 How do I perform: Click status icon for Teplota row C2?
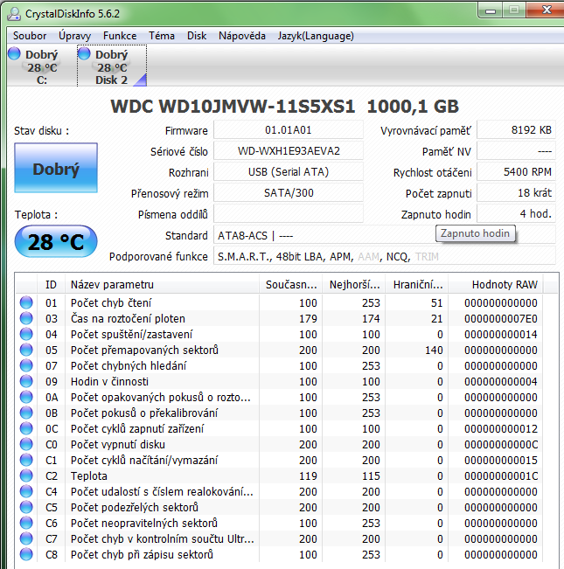click(x=26, y=475)
